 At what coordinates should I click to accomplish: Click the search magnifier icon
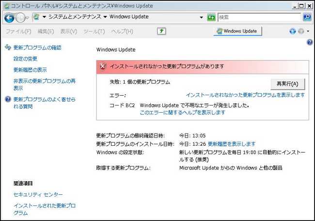pyautogui.click(x=307, y=17)
